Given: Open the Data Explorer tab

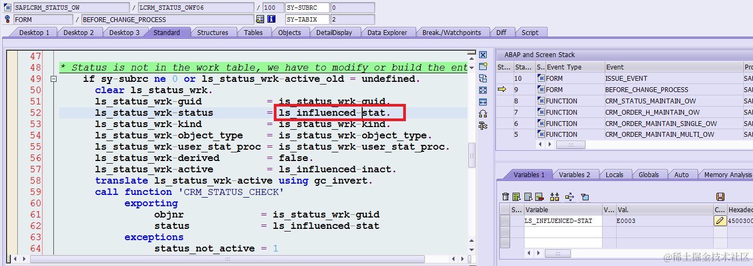Looking at the screenshot, I should pos(387,32).
